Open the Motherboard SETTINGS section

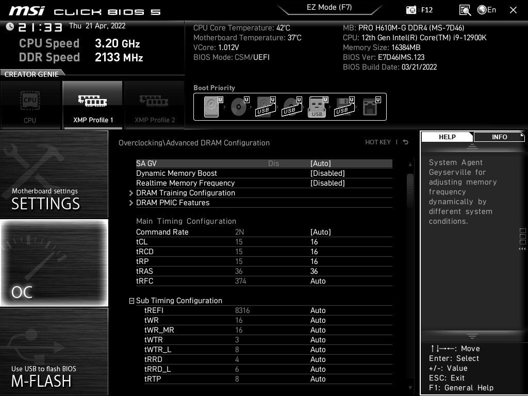pyautogui.click(x=54, y=174)
